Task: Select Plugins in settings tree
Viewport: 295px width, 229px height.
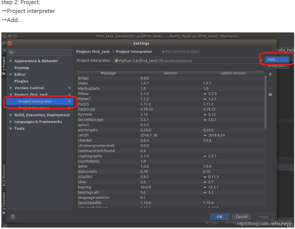Action: (x=21, y=81)
